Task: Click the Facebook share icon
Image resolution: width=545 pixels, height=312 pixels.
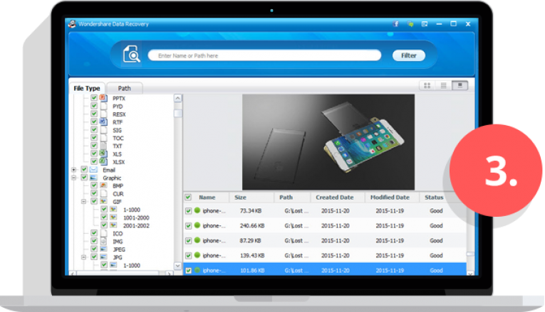Action: click(396, 24)
